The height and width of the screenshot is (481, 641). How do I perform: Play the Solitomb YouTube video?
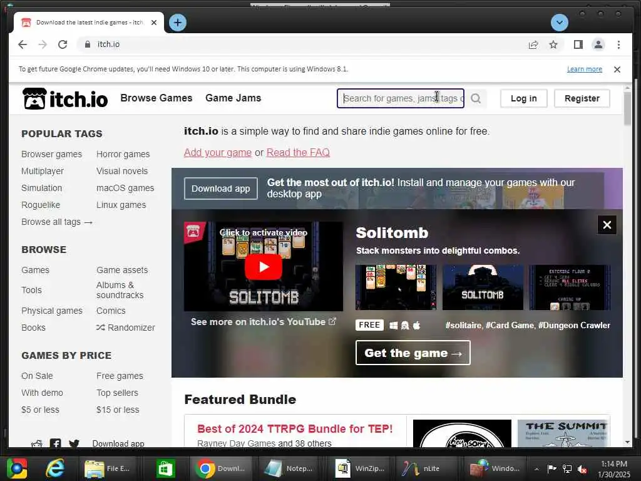(264, 267)
